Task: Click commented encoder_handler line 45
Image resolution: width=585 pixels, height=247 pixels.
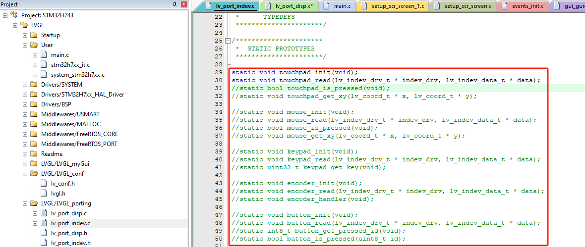Action: click(302, 199)
